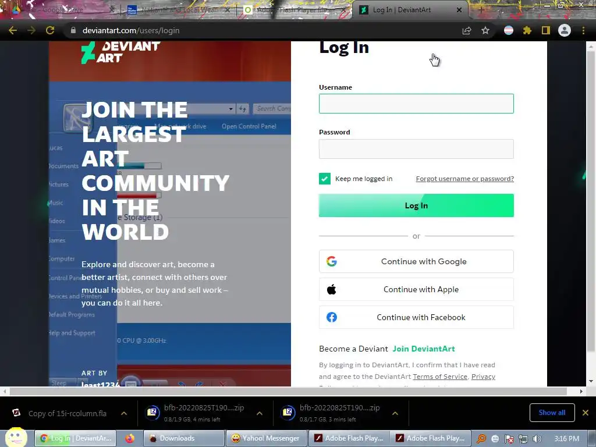Uncheck Keep me logged in checkbox
The width and height of the screenshot is (596, 447).
pos(325,178)
